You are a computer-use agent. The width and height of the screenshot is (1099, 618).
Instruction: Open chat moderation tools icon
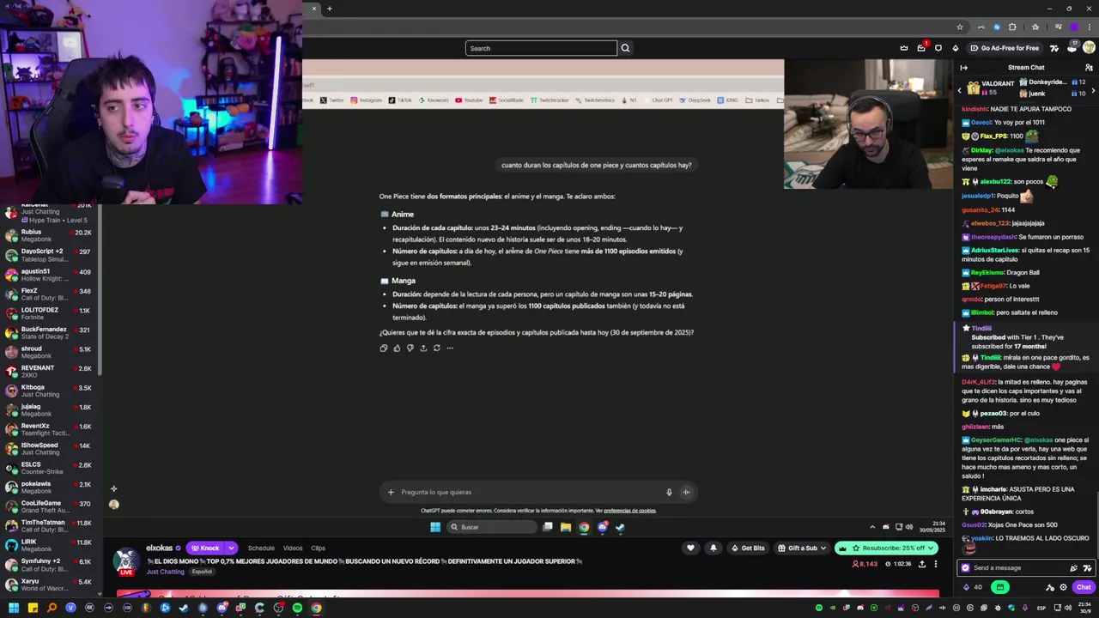point(1049,587)
